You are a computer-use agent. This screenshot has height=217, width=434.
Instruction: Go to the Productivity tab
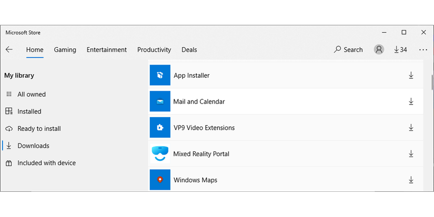coord(154,50)
